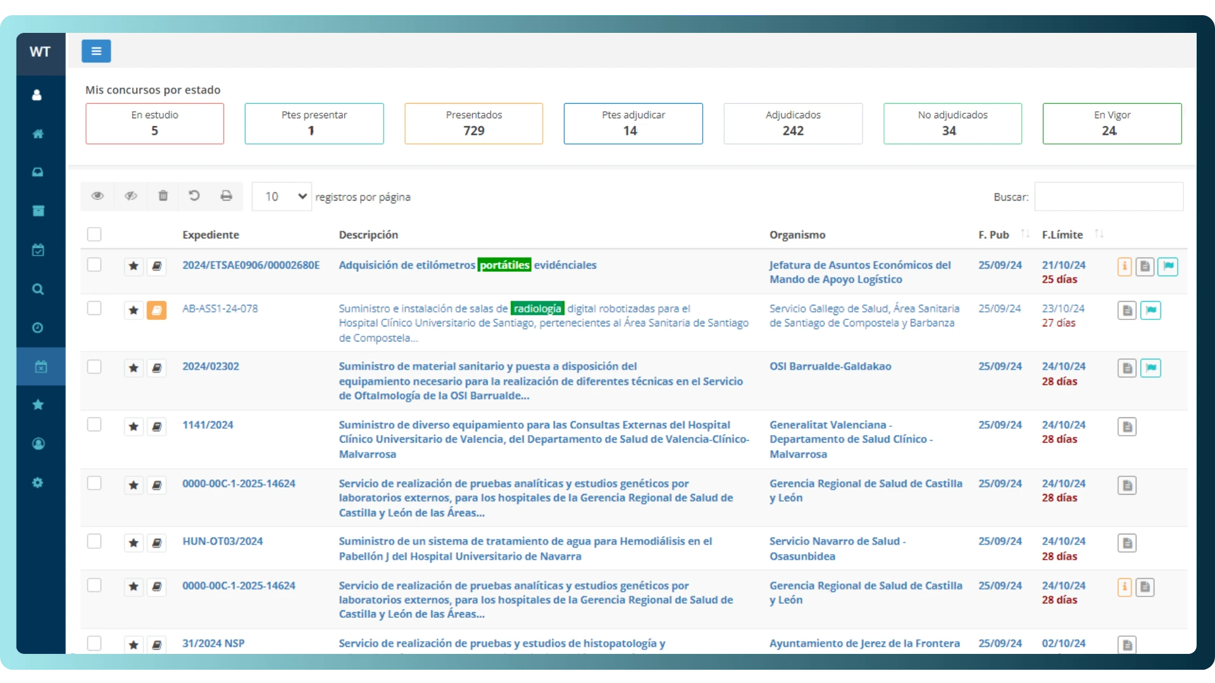Open the inbox tray sidebar icon

tap(37, 172)
